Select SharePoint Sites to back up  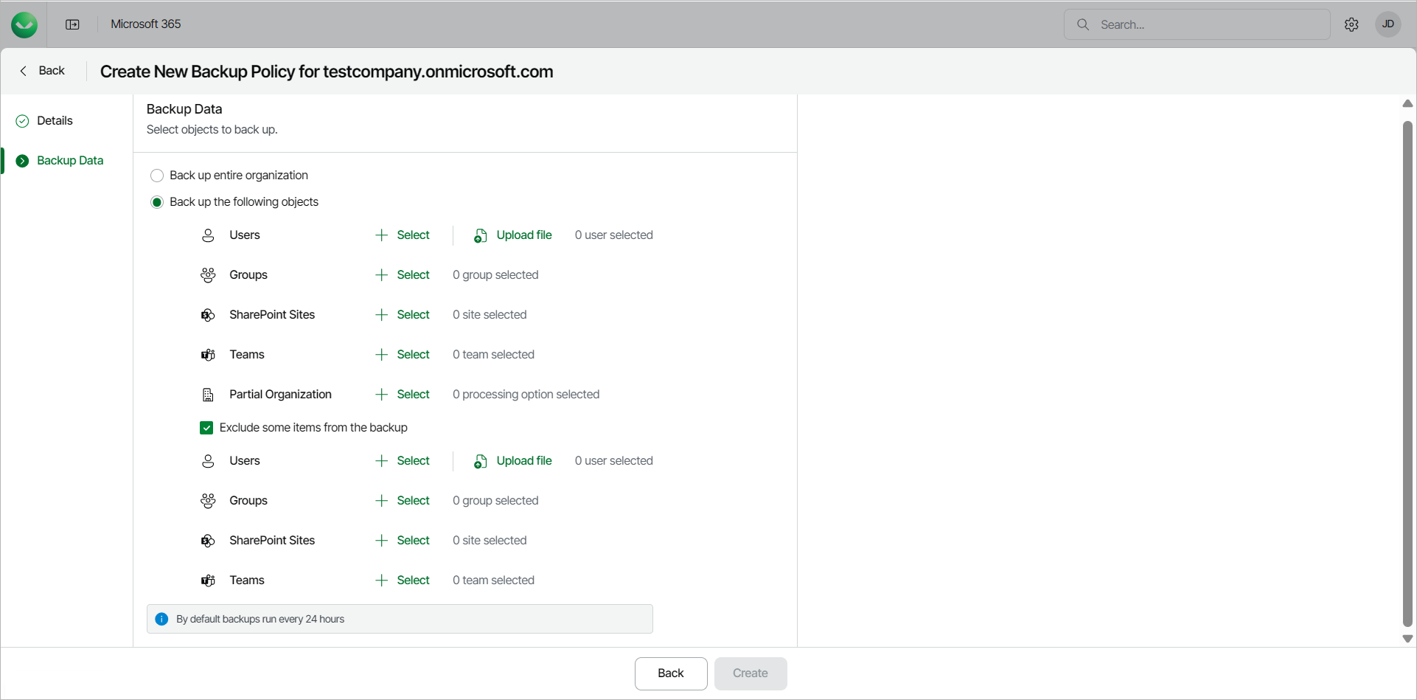click(x=403, y=315)
